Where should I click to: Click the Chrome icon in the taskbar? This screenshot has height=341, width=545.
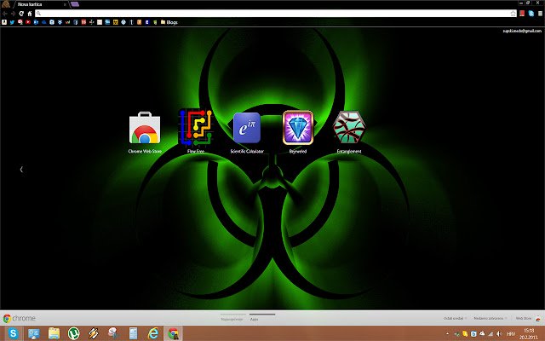(173, 333)
